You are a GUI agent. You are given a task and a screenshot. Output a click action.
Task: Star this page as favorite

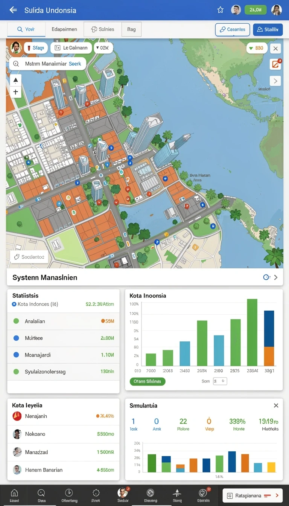(x=221, y=10)
